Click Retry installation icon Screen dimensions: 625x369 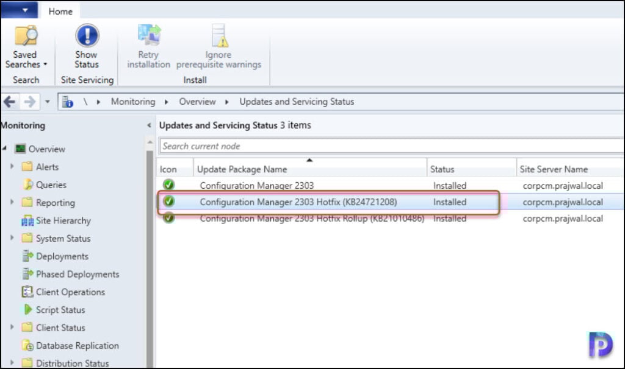pyautogui.click(x=149, y=35)
